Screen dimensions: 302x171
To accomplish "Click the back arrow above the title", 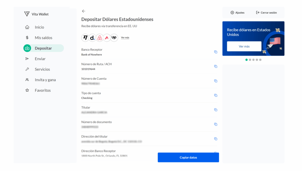I will 83,11.
